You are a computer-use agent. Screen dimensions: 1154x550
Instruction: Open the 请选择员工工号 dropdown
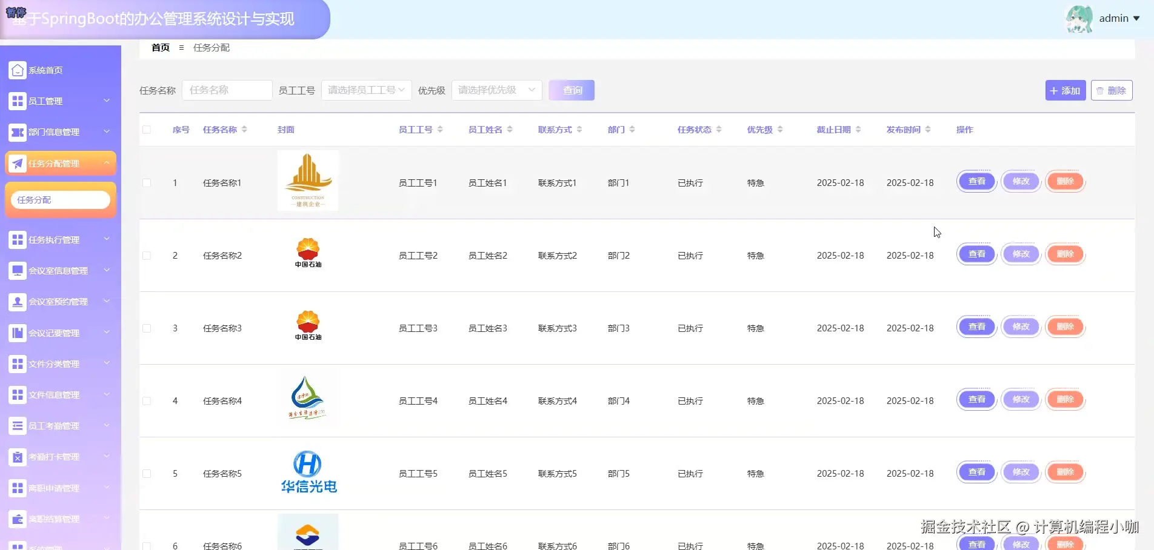(367, 90)
